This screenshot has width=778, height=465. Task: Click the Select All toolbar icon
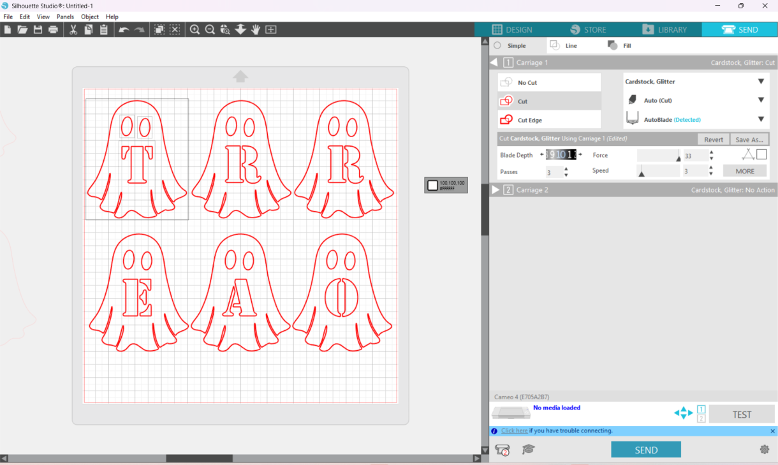(159, 29)
